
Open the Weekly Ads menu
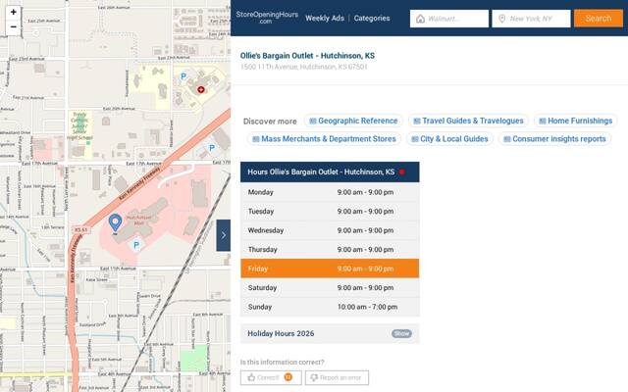click(x=325, y=18)
